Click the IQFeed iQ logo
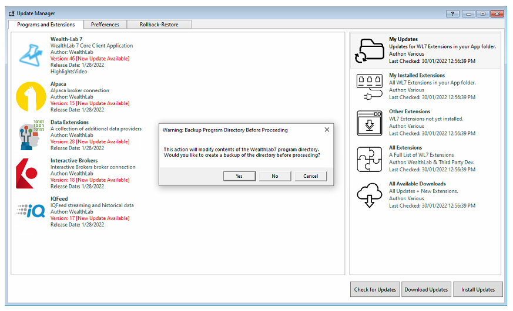 [31, 211]
